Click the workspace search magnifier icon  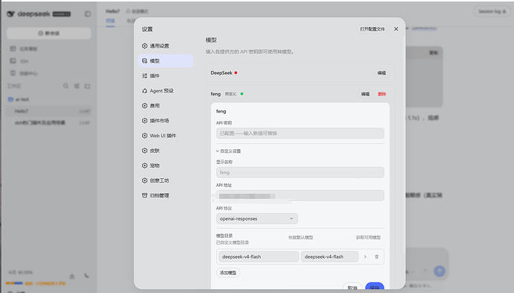point(66,86)
